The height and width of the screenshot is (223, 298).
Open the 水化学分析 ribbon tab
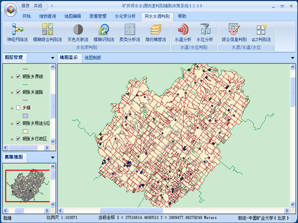coord(125,16)
